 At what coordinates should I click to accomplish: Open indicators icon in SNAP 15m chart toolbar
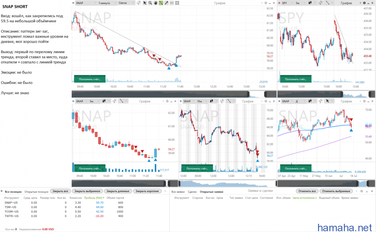point(222,101)
